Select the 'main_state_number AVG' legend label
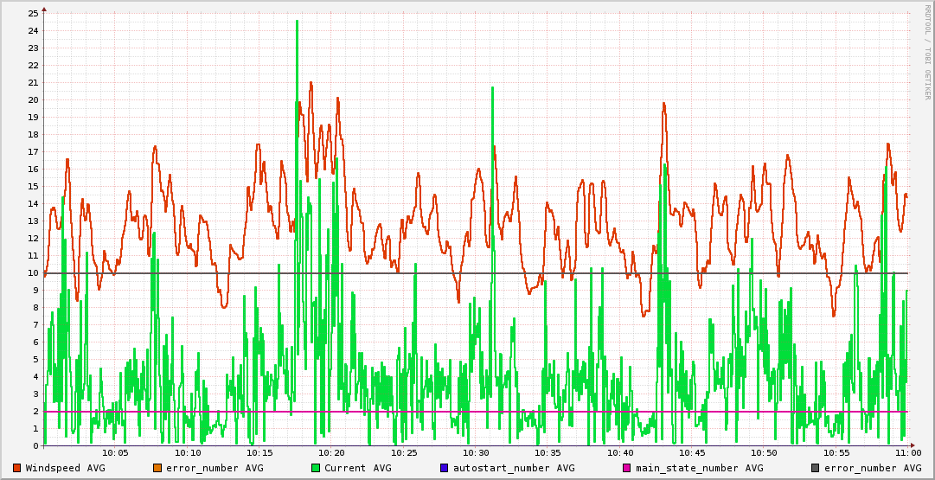Viewport: 935px width, 480px height. pos(700,468)
